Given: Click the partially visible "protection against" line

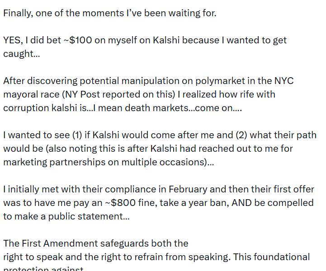Looking at the screenshot, I should (43, 268).
